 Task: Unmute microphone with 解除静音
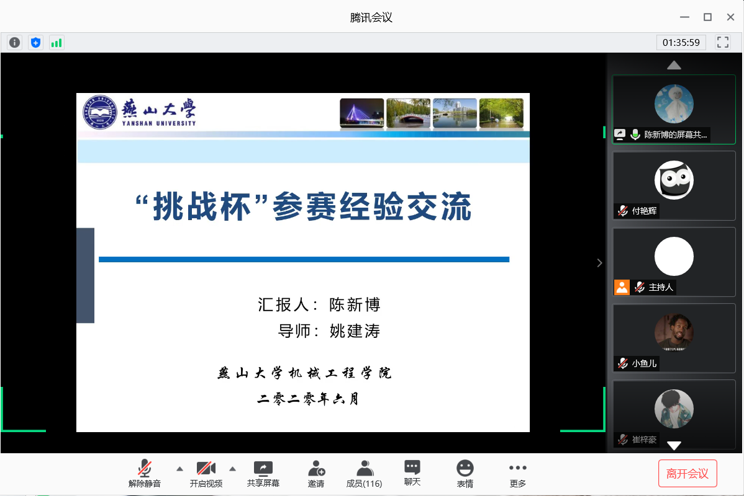(x=145, y=474)
